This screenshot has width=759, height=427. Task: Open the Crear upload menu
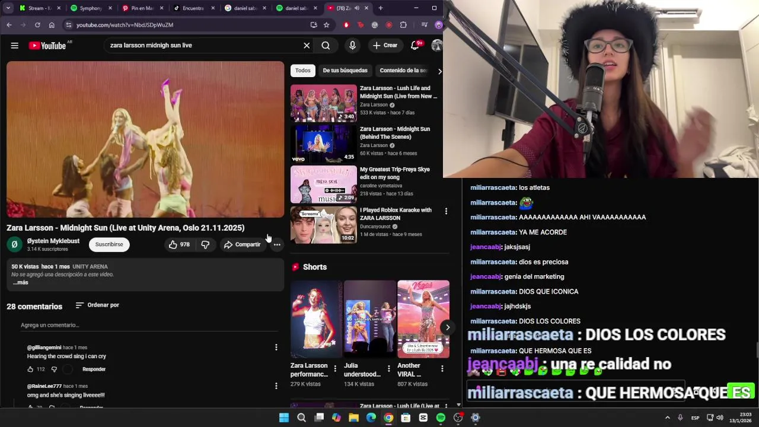(x=385, y=46)
